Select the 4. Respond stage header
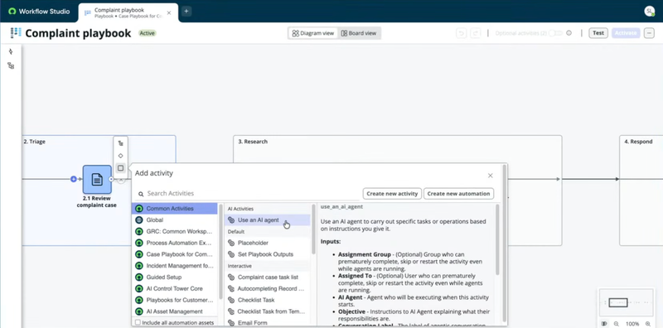 pyautogui.click(x=638, y=142)
